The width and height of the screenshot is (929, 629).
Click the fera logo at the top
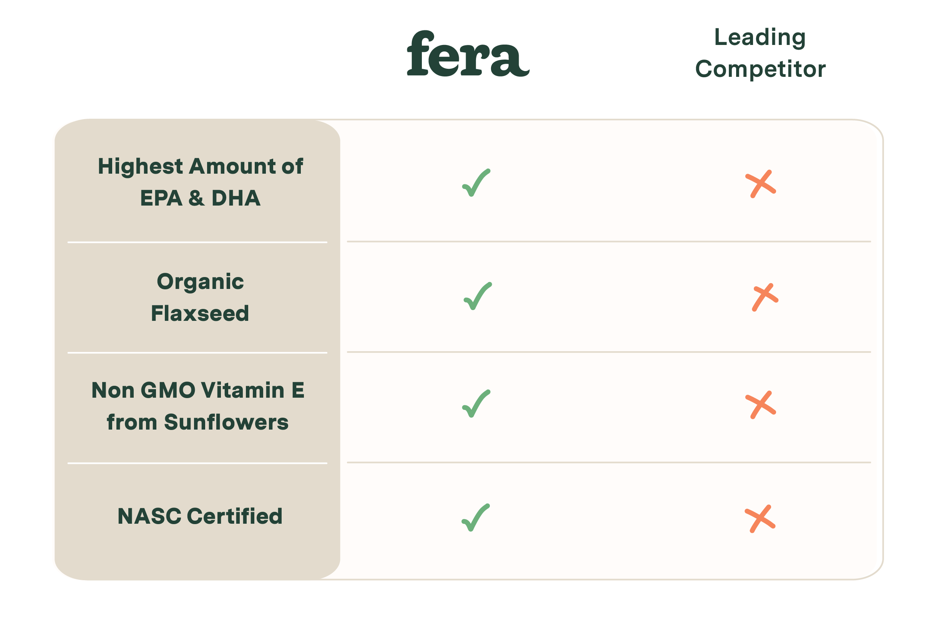click(468, 53)
